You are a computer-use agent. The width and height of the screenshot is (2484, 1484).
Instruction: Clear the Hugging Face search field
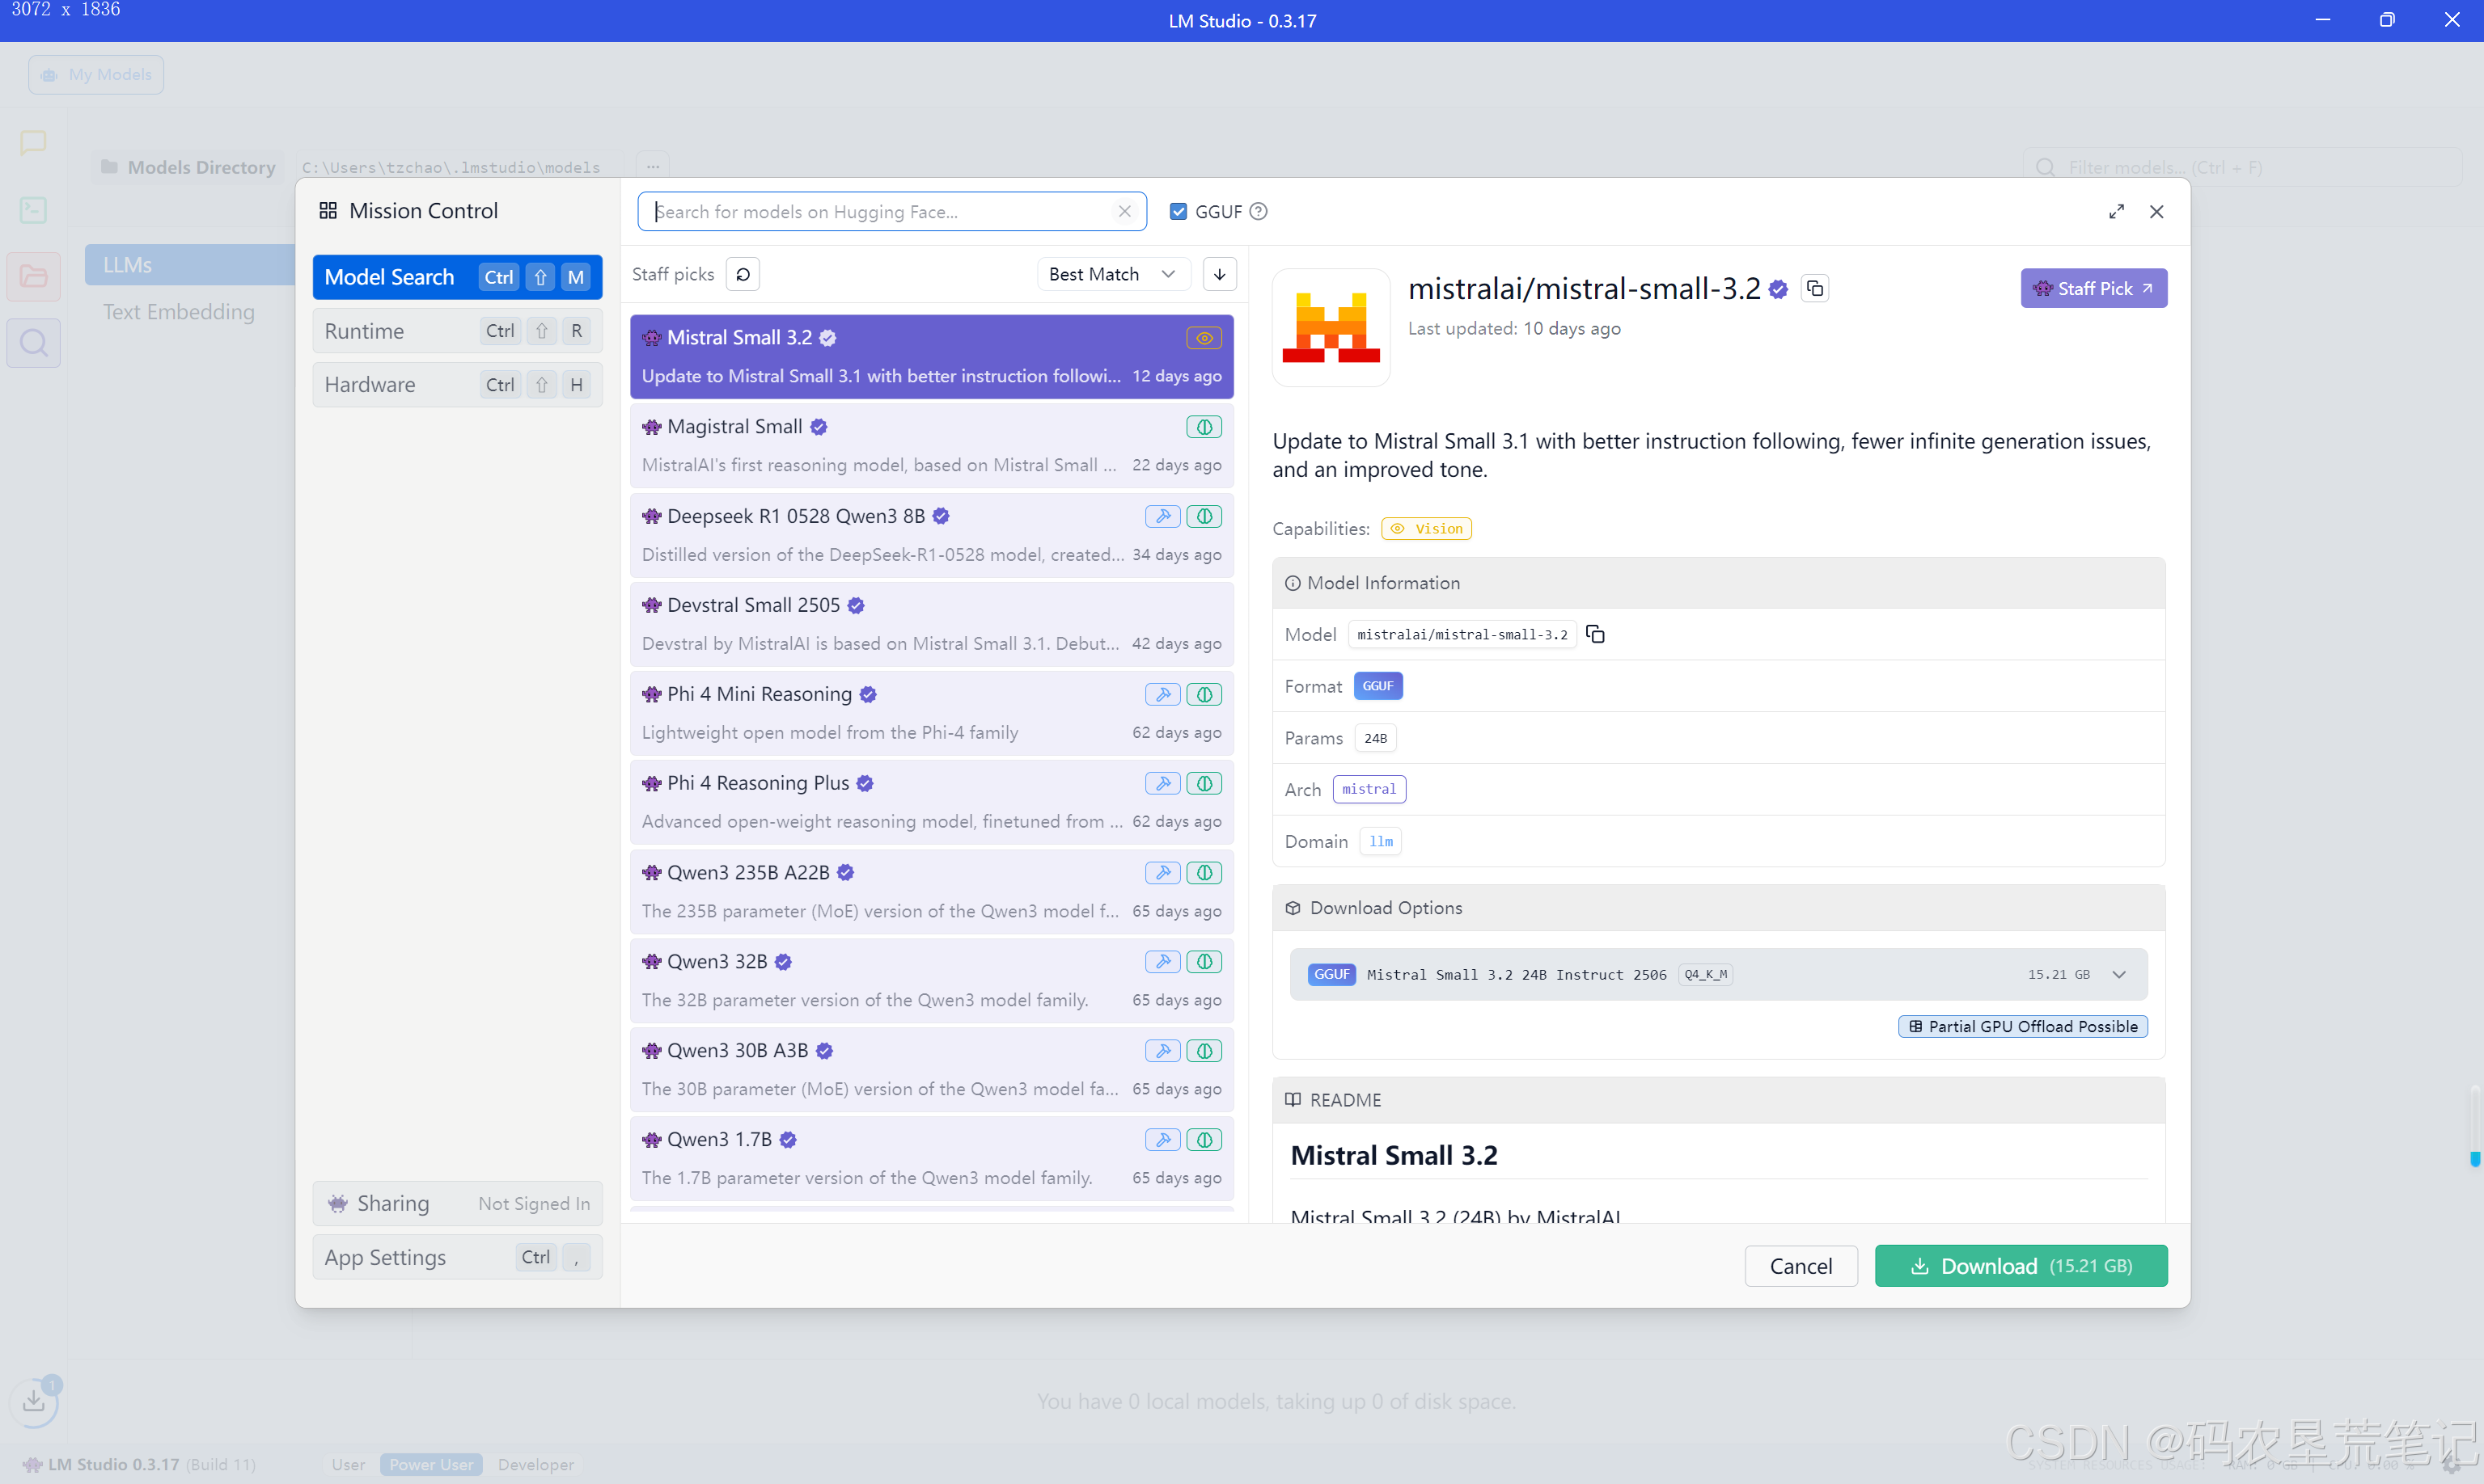coord(1124,211)
